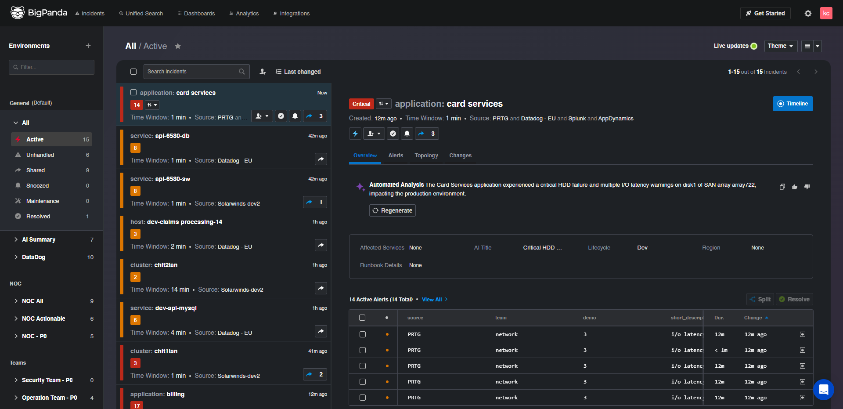This screenshot has width=843, height=409.
Task: Open the comments count 3 in details pane
Action: 433,134
